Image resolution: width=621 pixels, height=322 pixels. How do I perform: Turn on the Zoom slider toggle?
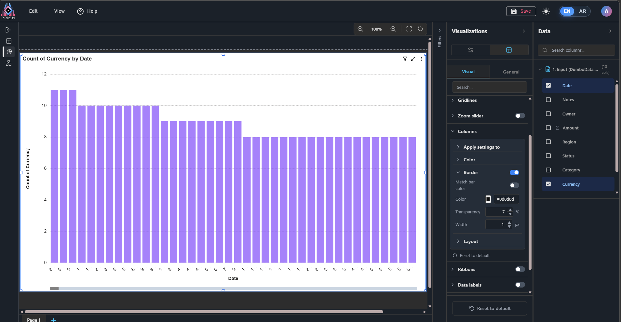(x=520, y=116)
